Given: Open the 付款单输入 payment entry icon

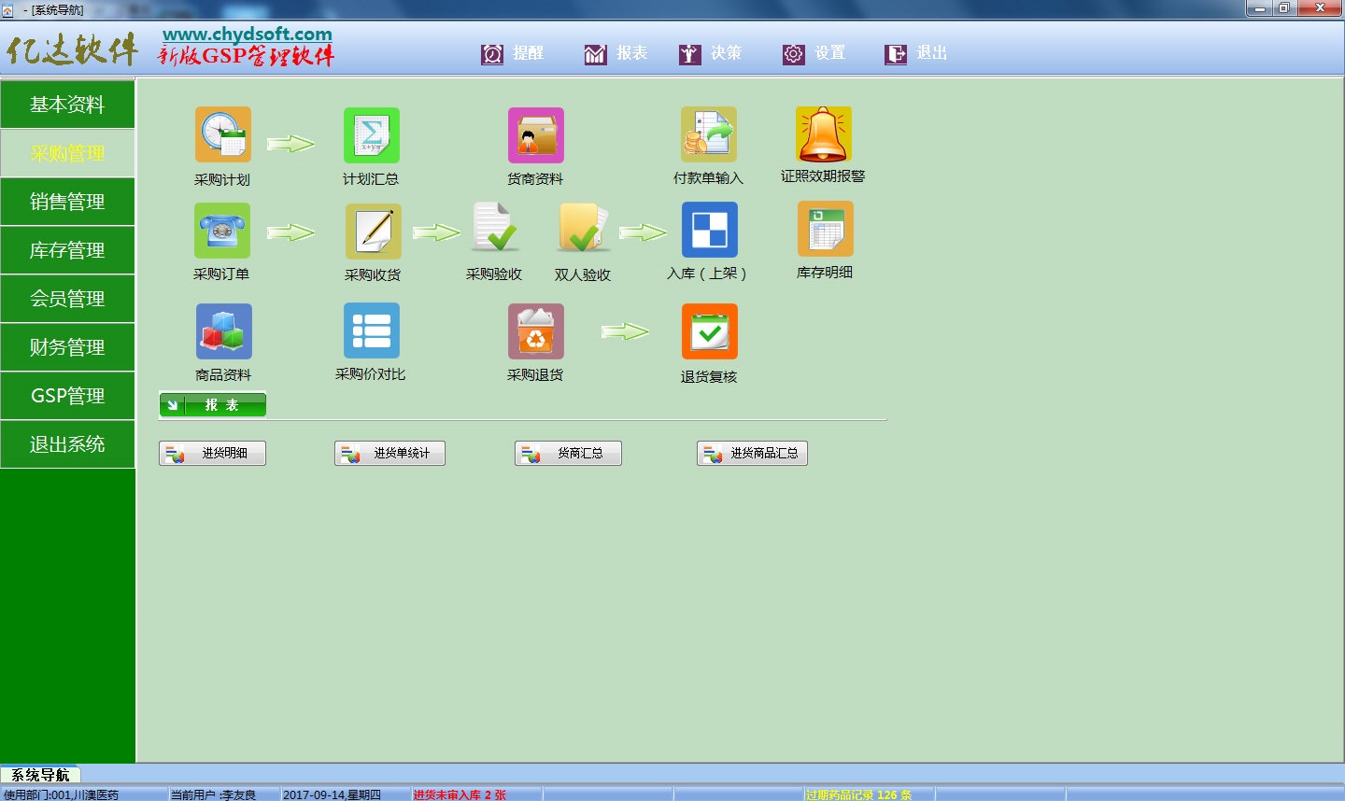Looking at the screenshot, I should pyautogui.click(x=708, y=134).
